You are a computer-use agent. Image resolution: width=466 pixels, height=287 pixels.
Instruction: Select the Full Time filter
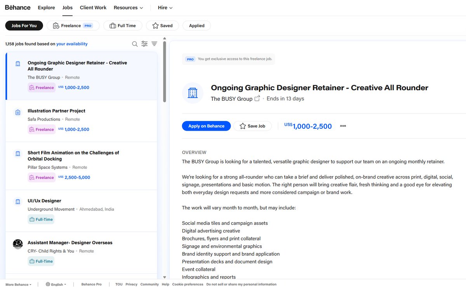point(123,26)
